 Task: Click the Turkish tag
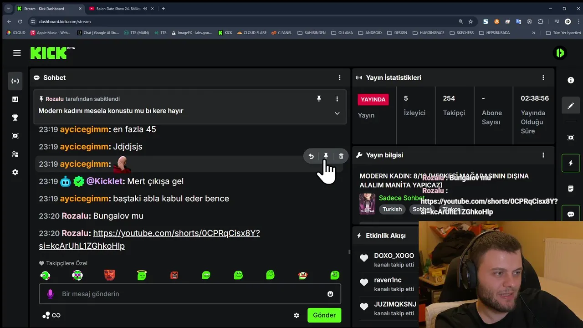(392, 210)
